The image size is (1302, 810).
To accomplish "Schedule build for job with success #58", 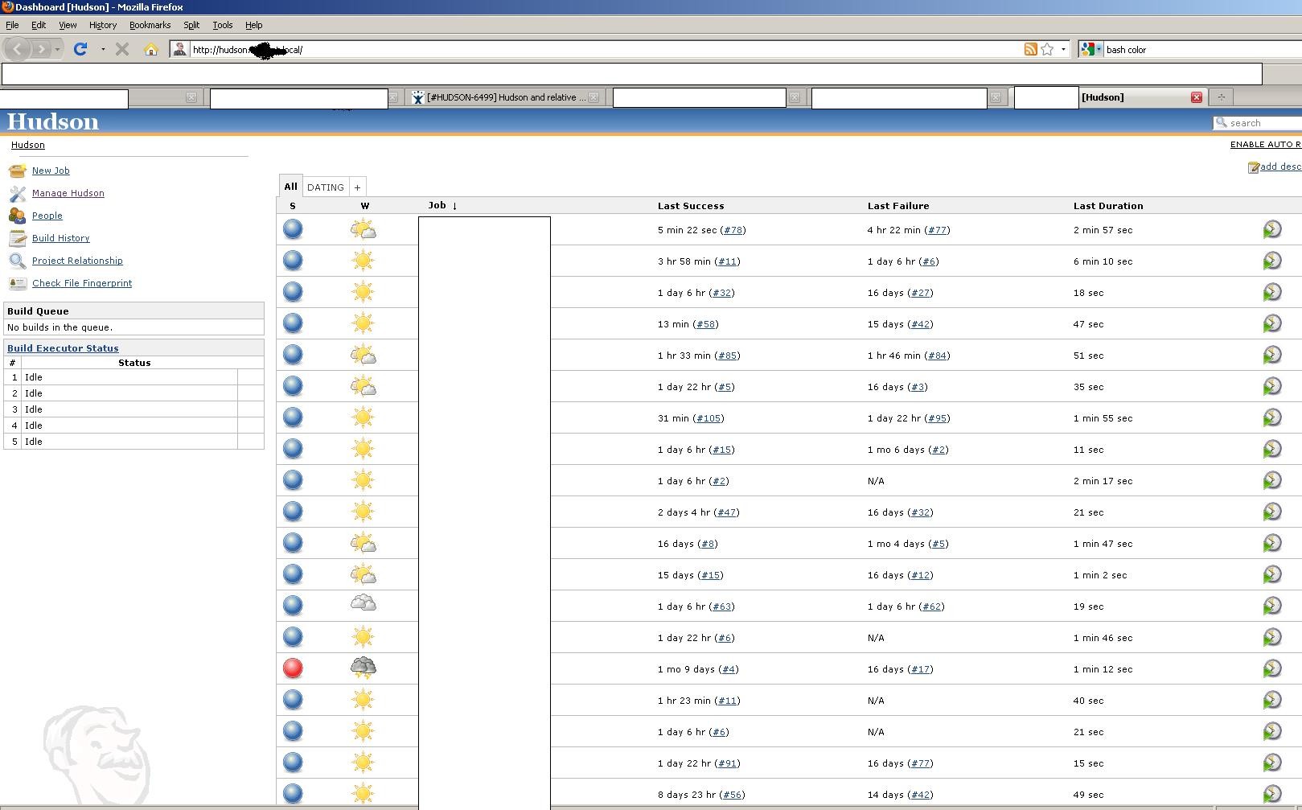I will [1271, 323].
